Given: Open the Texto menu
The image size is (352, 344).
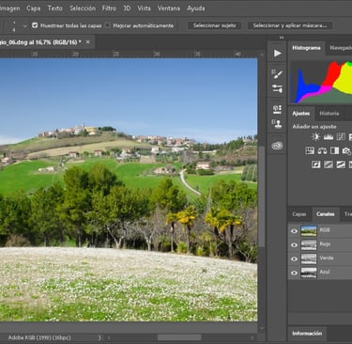Looking at the screenshot, I should coord(54,8).
